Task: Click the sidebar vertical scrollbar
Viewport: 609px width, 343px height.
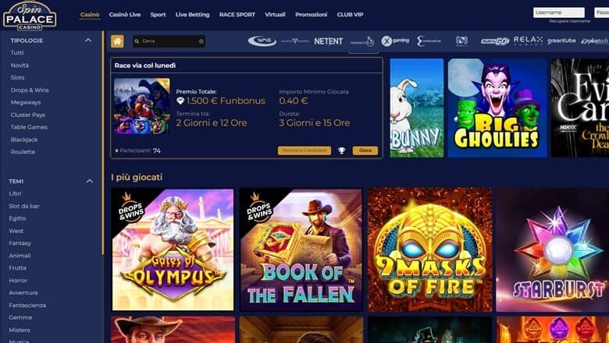Action: pyautogui.click(x=103, y=143)
